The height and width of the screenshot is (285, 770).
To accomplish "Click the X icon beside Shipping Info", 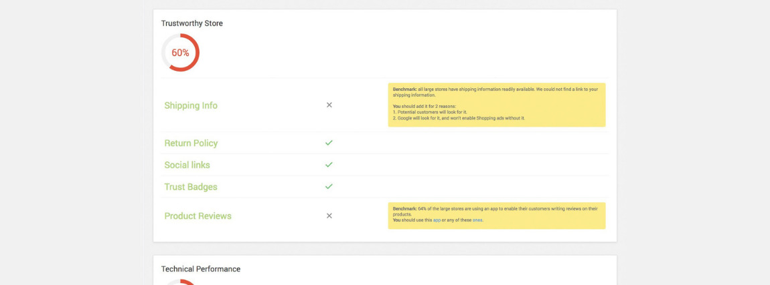I will click(x=329, y=105).
